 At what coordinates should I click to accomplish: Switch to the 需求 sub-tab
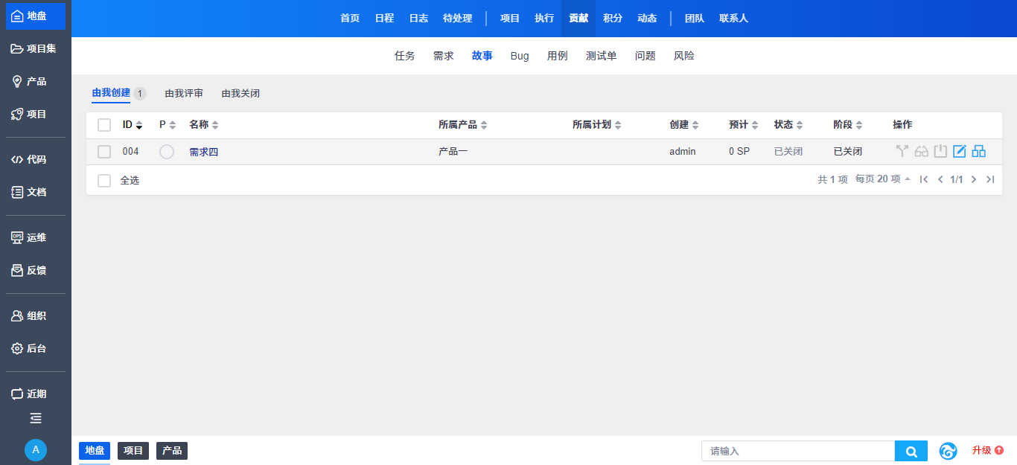click(x=444, y=56)
